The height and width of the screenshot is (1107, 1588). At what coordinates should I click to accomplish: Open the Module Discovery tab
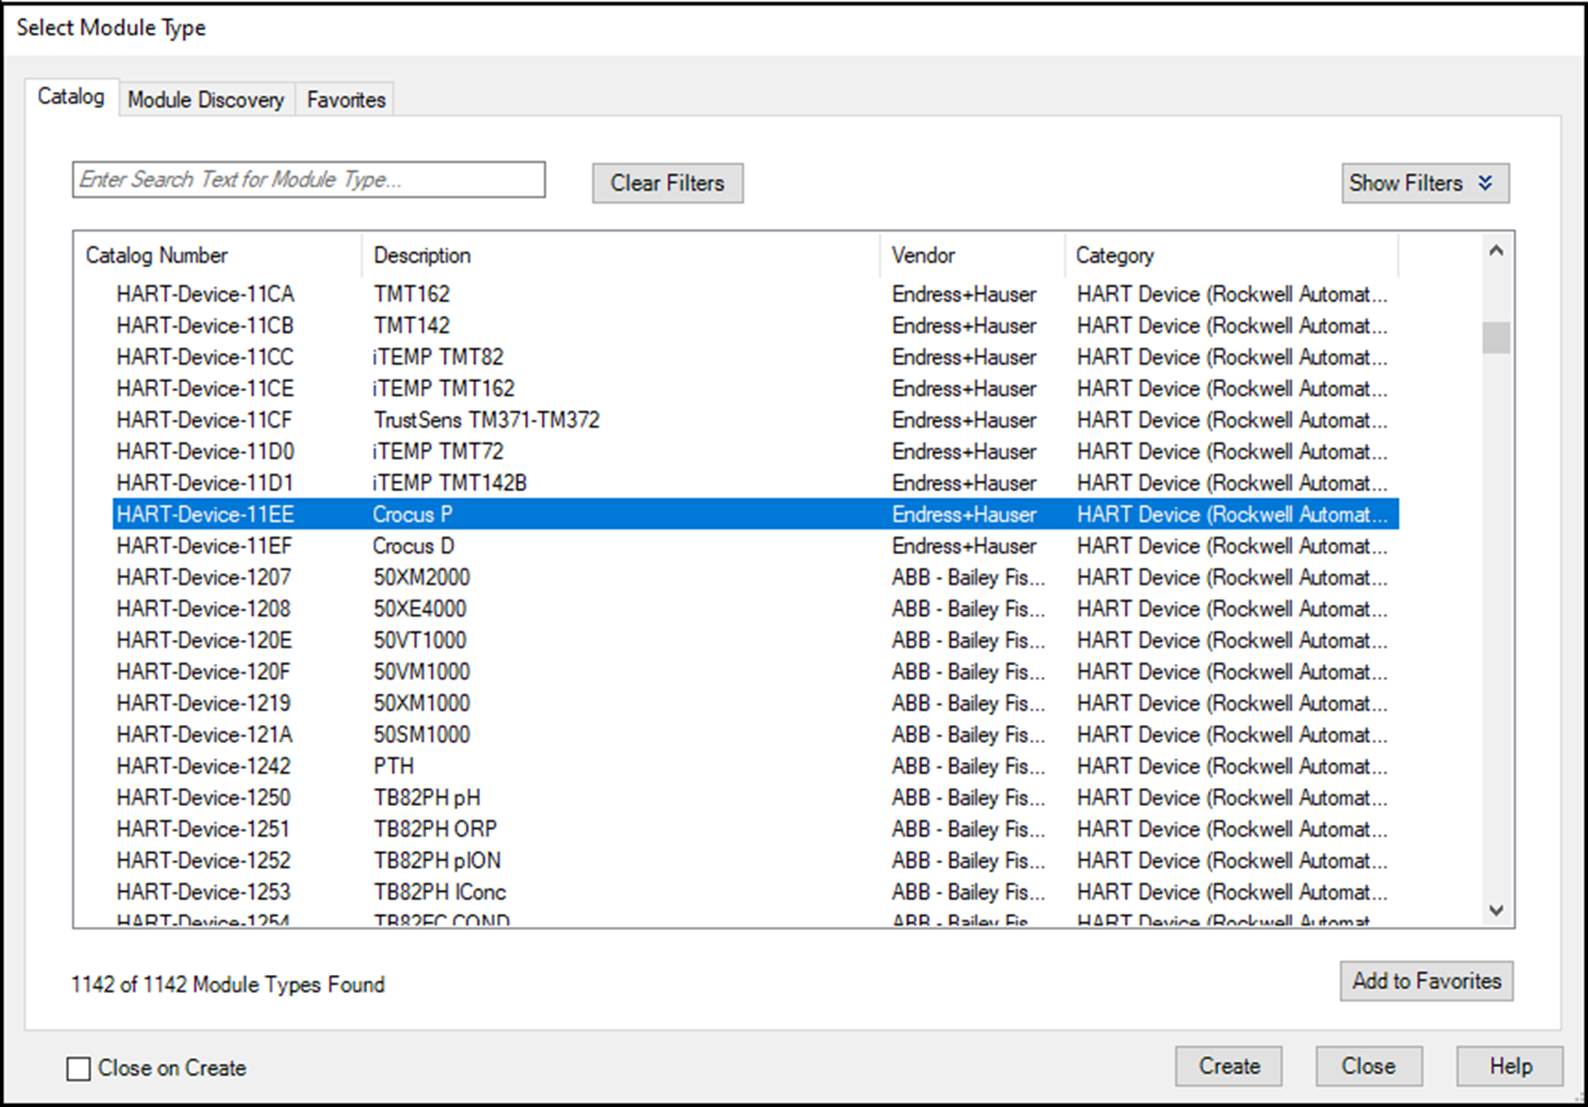point(206,100)
